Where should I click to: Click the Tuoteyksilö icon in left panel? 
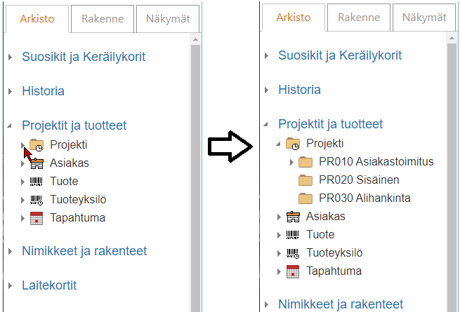click(x=37, y=200)
